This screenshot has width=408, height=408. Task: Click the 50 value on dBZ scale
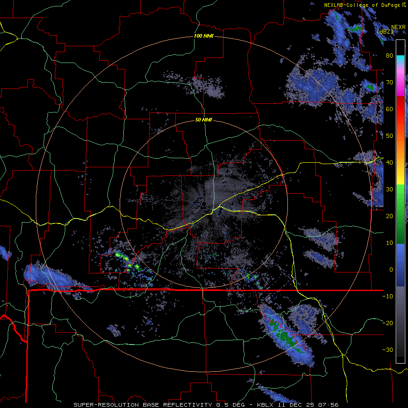pyautogui.click(x=389, y=136)
